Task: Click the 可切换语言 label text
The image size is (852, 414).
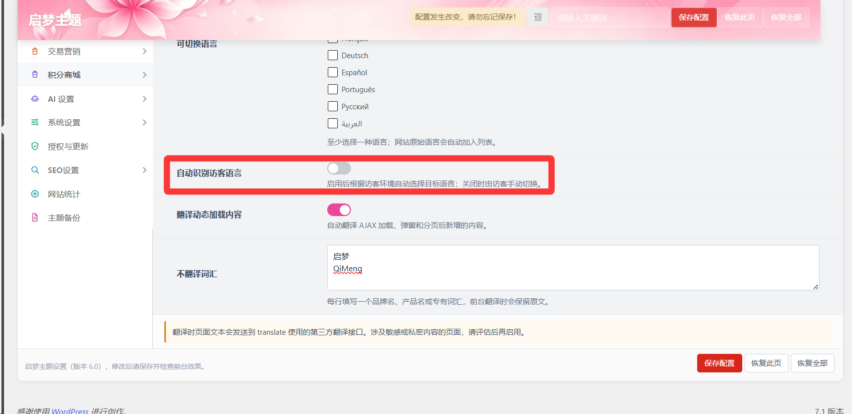Action: tap(197, 44)
